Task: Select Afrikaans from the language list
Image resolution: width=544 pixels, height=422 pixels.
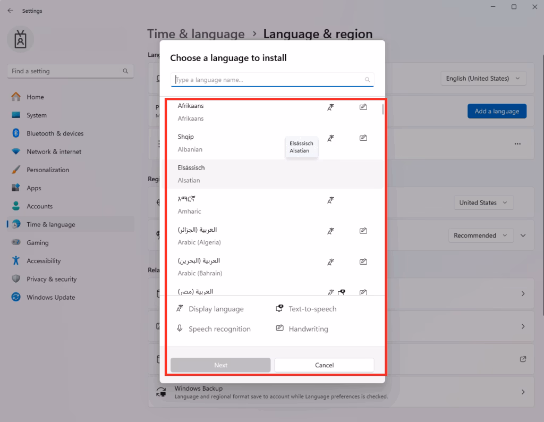Action: click(x=273, y=112)
